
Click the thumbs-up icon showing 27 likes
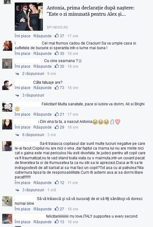[57, 209]
